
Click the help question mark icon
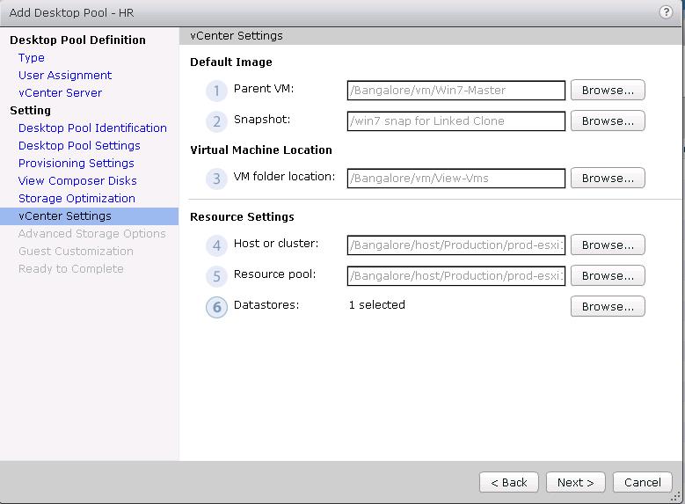666,12
